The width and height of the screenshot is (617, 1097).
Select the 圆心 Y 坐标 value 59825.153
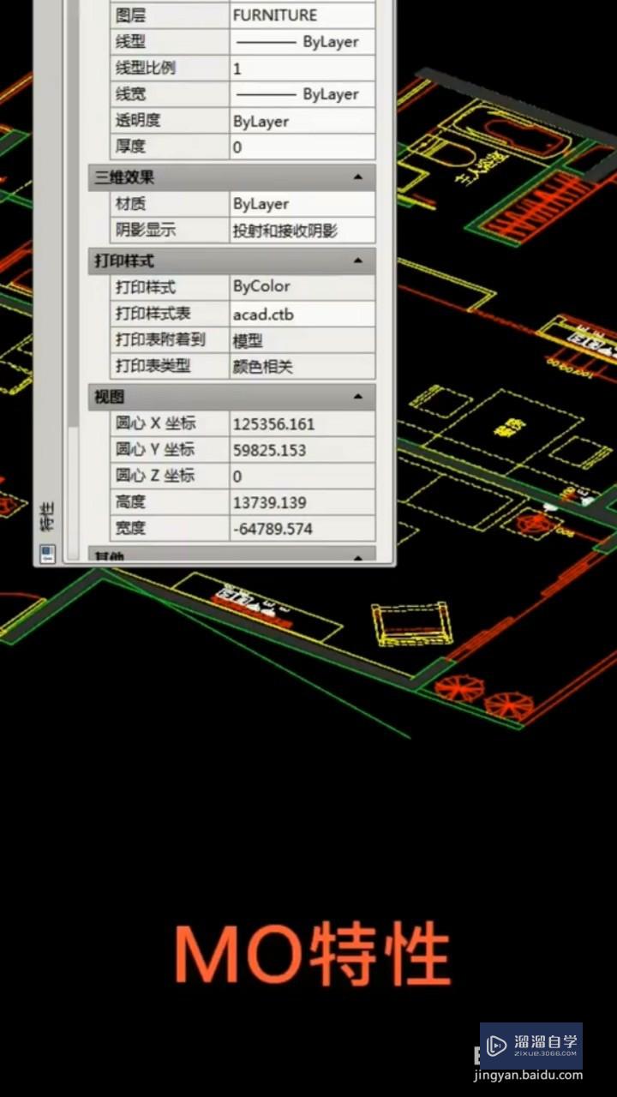click(x=303, y=450)
